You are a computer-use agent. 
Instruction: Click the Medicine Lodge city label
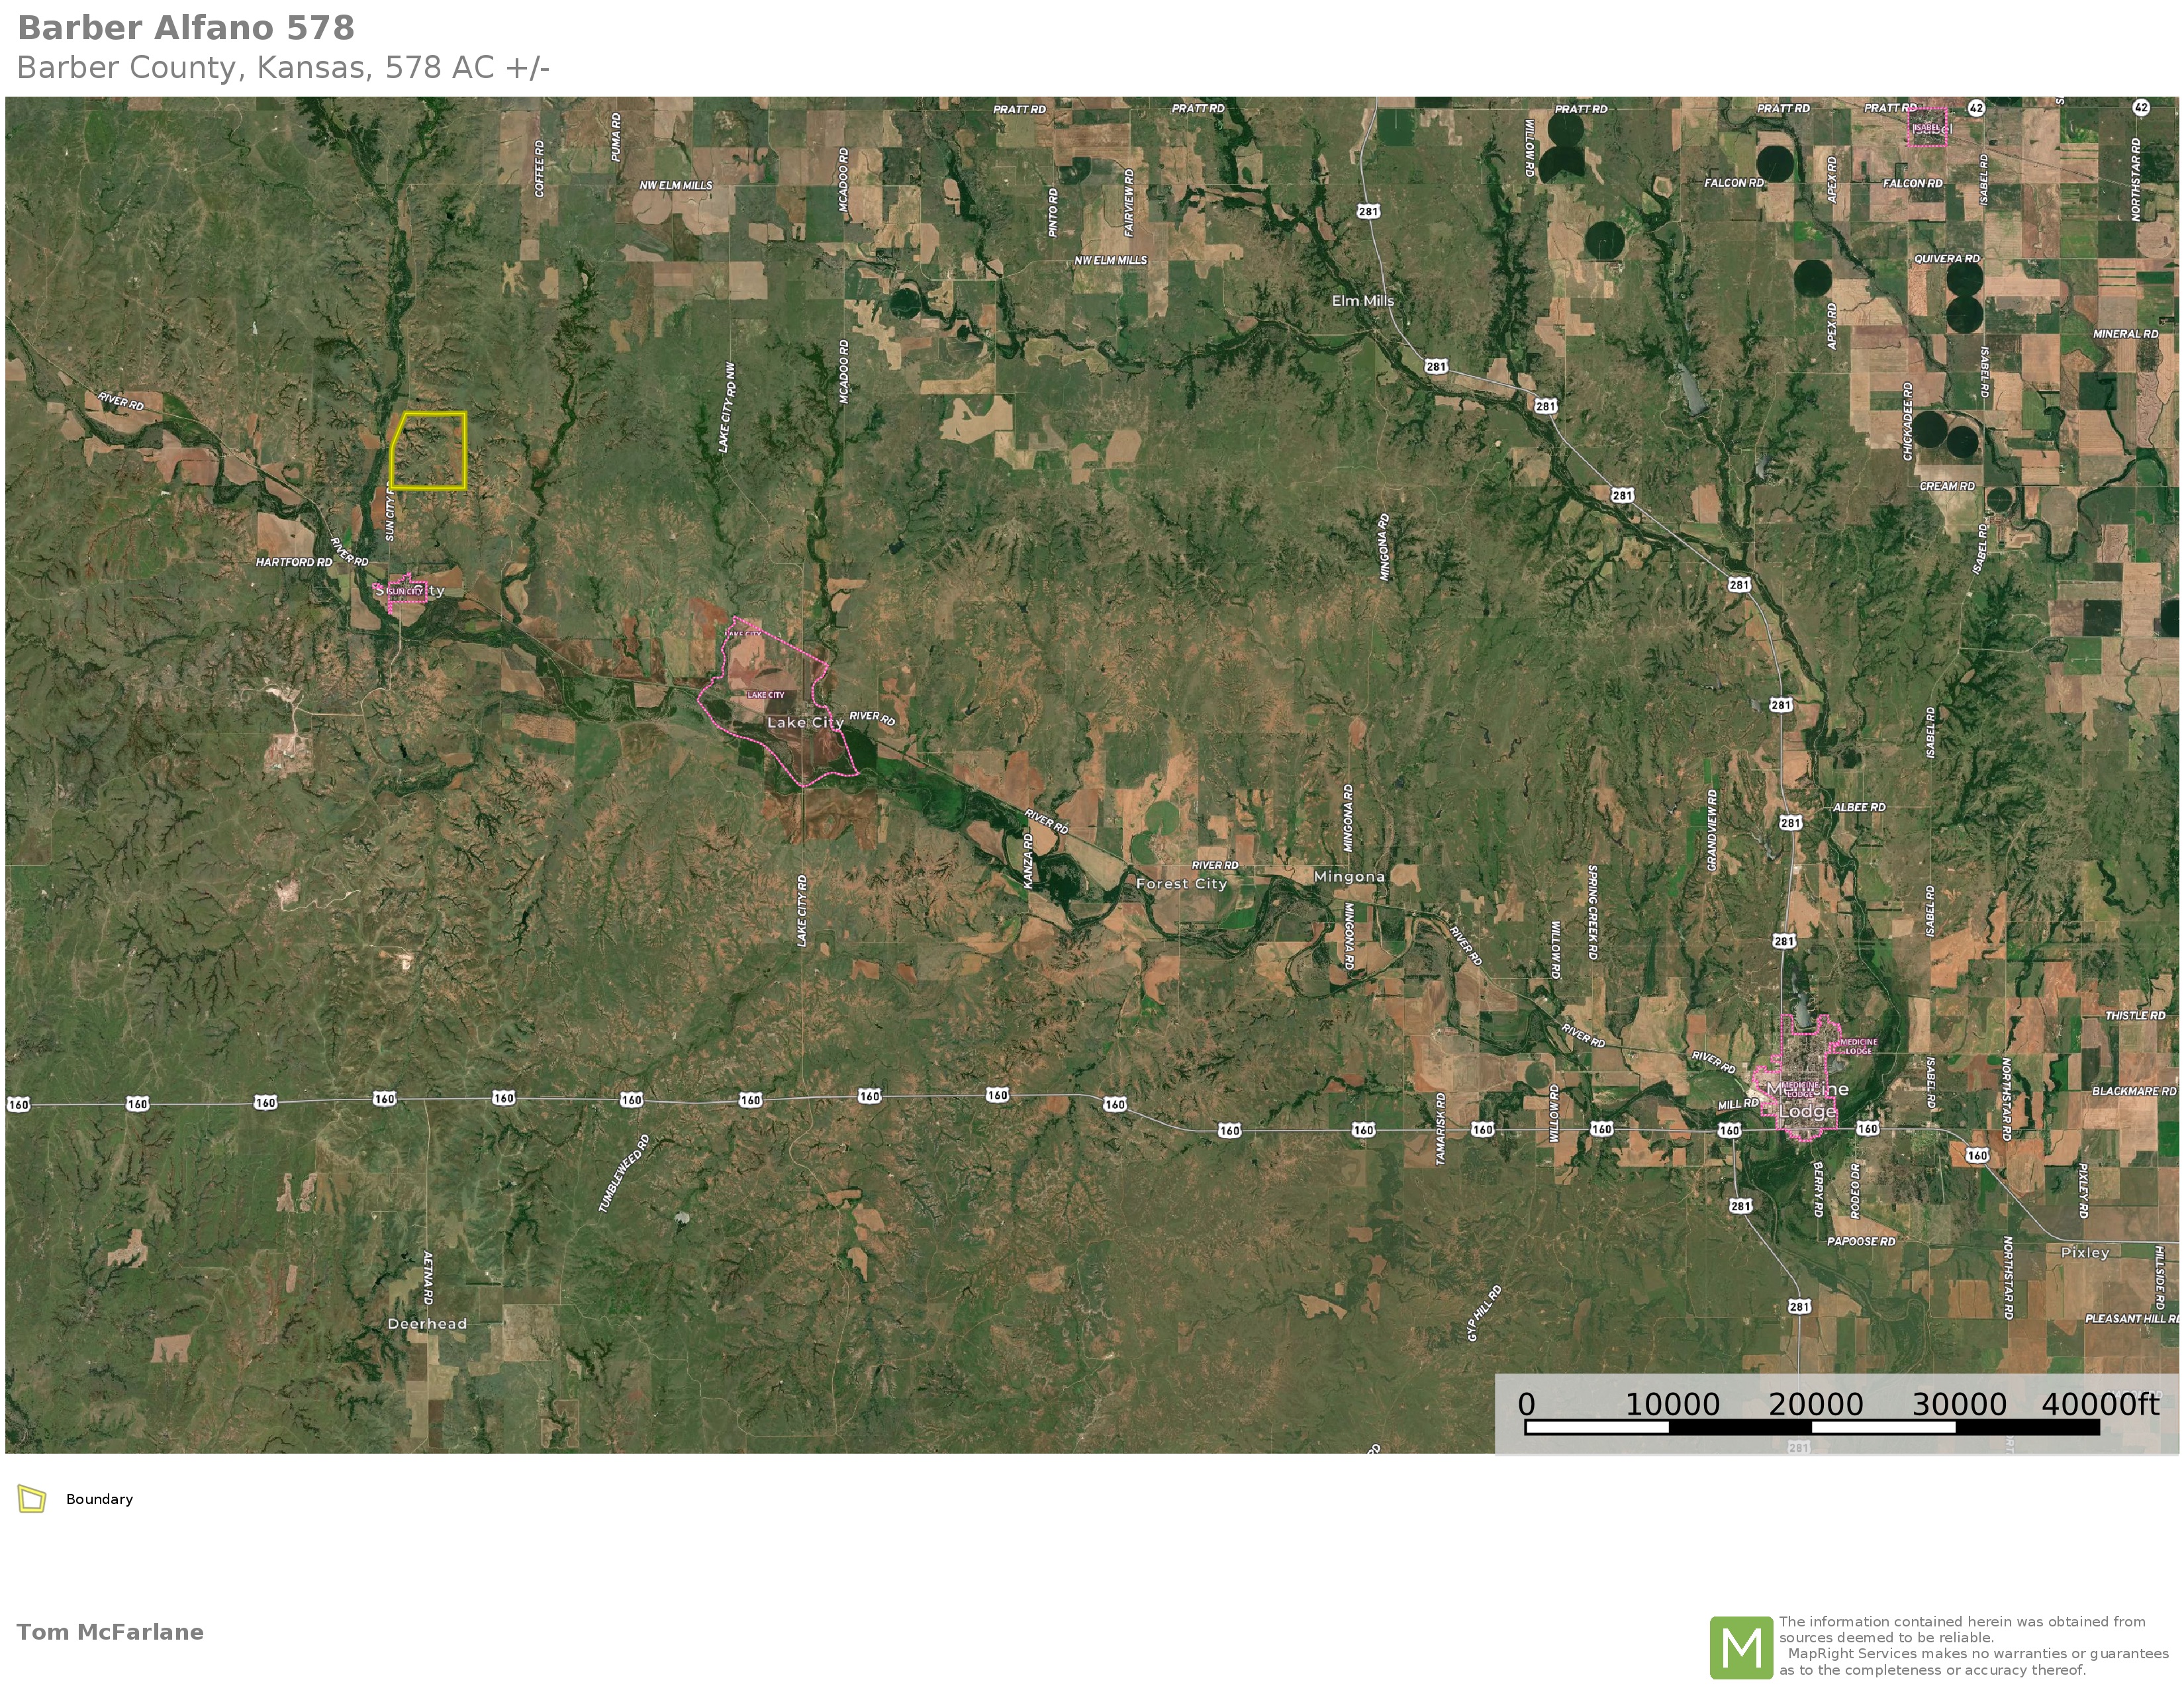tap(1807, 1100)
